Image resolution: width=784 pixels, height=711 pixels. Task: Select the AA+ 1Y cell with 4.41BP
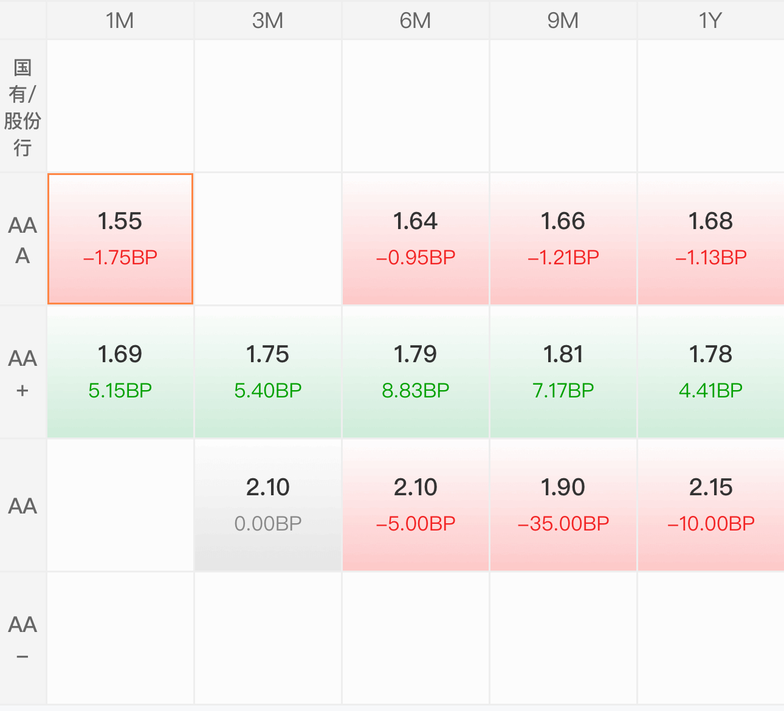point(711,372)
